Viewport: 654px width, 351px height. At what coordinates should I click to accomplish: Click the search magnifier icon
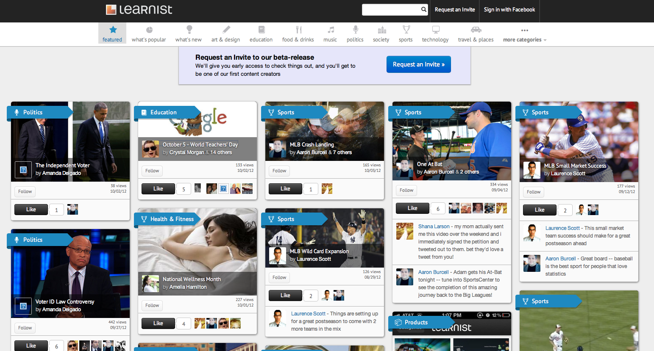423,9
